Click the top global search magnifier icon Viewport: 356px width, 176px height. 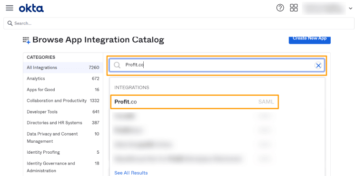[x=10, y=23]
